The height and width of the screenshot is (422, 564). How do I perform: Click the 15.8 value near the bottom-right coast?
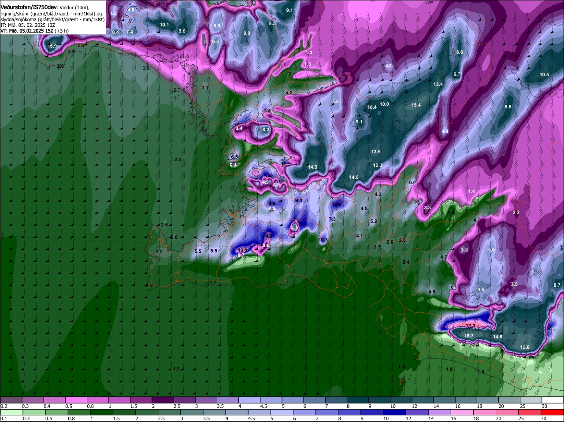525,347
